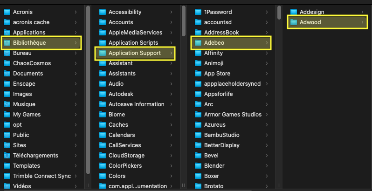Open the Documents folder
372x191 pixels.
coord(41,74)
